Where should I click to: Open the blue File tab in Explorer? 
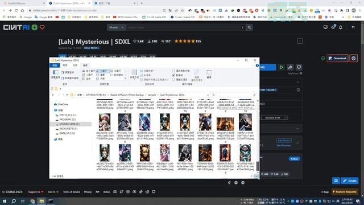(55, 65)
